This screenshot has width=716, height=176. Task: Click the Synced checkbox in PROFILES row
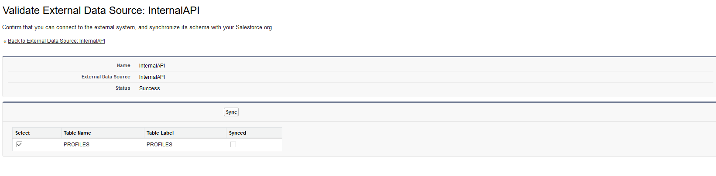pyautogui.click(x=233, y=145)
